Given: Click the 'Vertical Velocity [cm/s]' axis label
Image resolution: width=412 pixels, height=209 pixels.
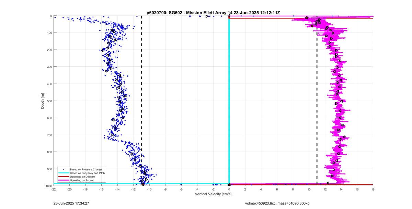Looking at the screenshot, I should [213, 194].
